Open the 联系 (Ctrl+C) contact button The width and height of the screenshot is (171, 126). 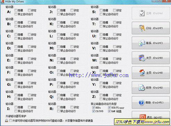coord(151,43)
